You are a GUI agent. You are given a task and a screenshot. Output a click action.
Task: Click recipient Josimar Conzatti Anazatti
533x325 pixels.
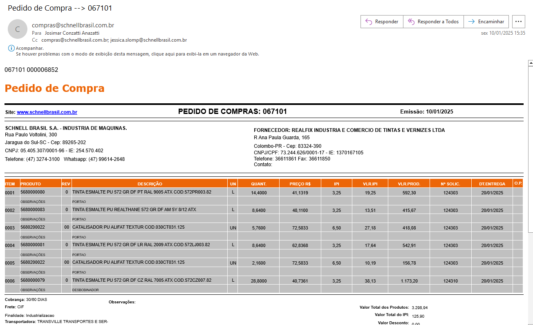pyautogui.click(x=72, y=33)
